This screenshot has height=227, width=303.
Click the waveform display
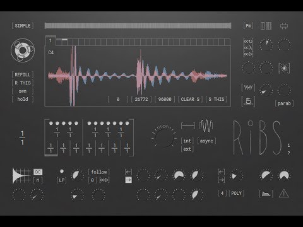pyautogui.click(x=138, y=76)
